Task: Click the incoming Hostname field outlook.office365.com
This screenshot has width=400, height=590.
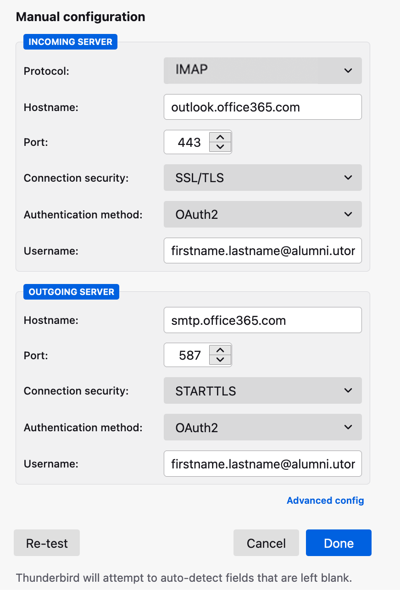Action: [262, 107]
